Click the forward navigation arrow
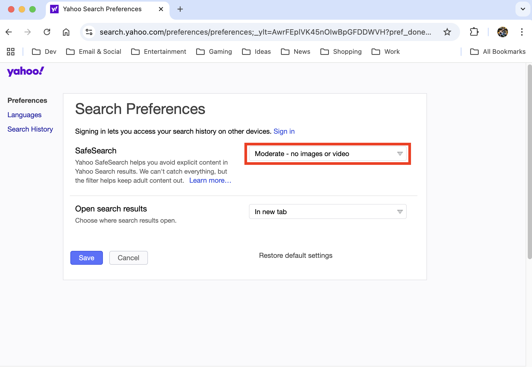 [28, 32]
